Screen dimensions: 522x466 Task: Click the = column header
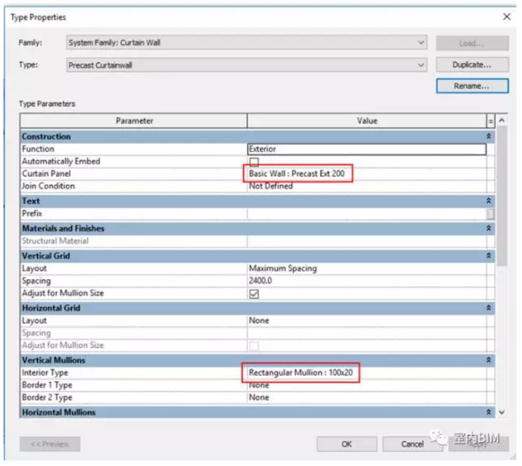(491, 121)
